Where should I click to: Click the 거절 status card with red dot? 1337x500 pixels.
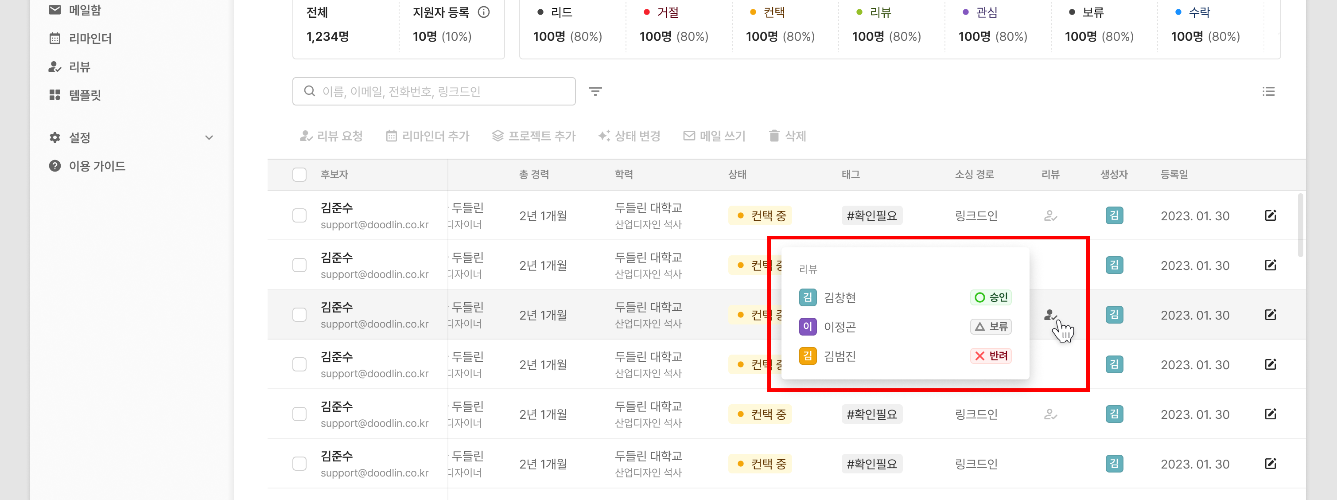tap(674, 25)
